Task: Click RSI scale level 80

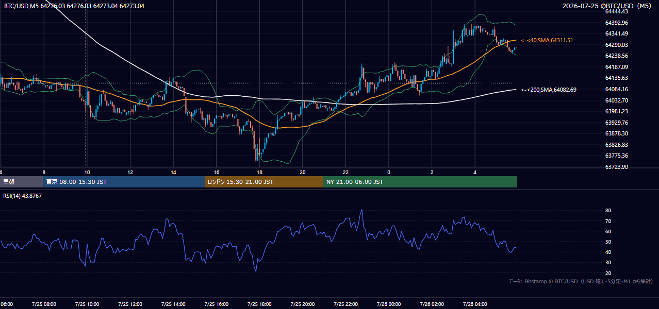Action: pyautogui.click(x=608, y=211)
